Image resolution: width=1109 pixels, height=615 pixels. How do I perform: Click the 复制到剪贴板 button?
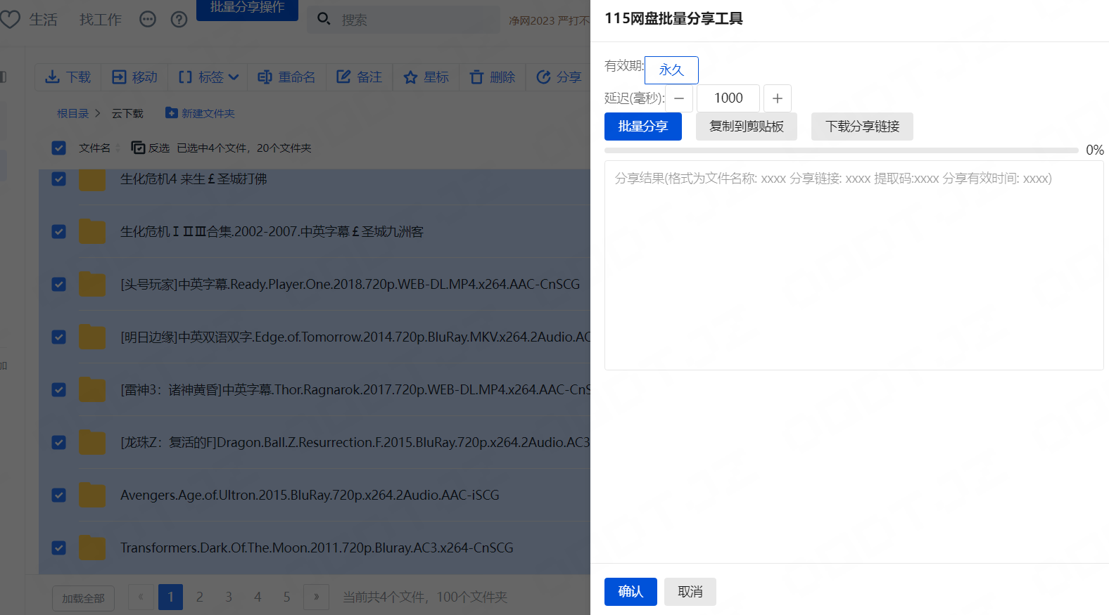746,127
